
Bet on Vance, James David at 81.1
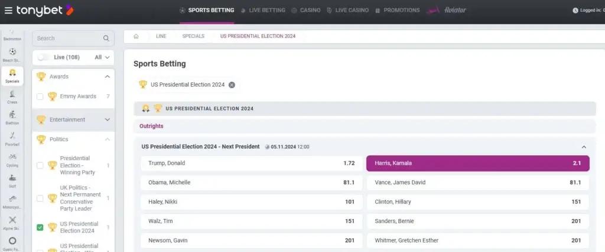[477, 183]
